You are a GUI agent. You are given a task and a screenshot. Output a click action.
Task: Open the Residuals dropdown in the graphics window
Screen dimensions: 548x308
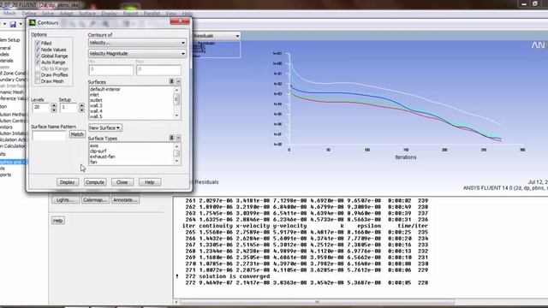tap(217, 36)
